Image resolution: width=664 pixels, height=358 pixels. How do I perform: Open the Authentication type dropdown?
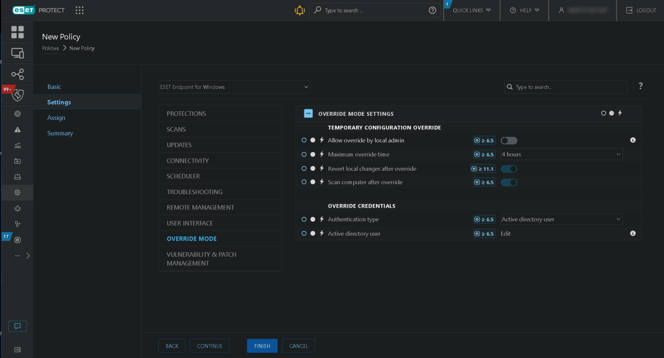[561, 219]
